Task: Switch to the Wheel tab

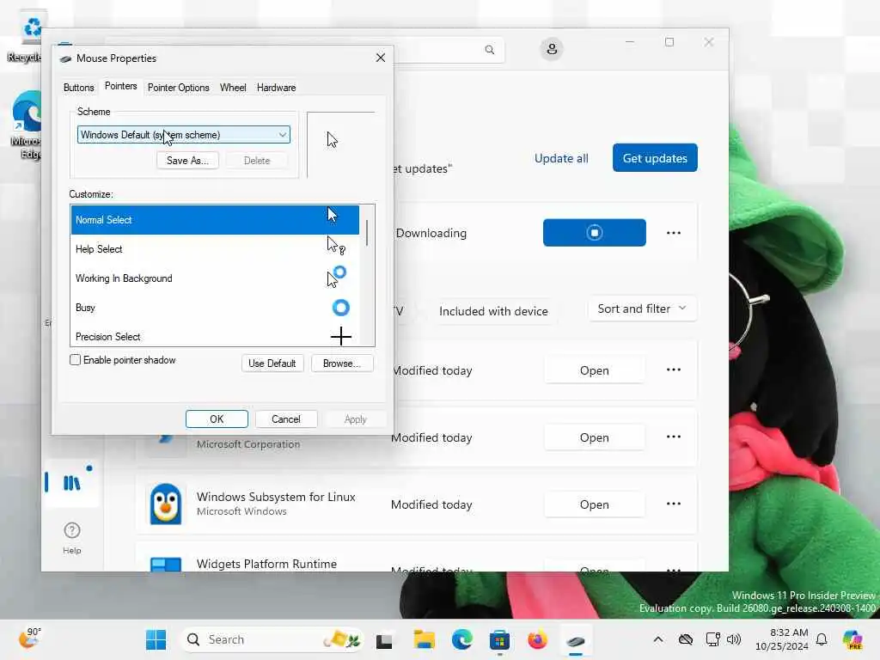Action: 233,88
